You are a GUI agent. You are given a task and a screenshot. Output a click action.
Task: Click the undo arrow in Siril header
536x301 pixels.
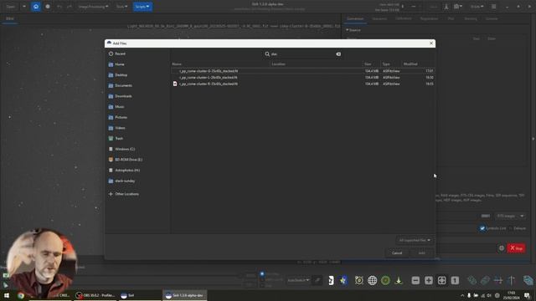click(59, 7)
